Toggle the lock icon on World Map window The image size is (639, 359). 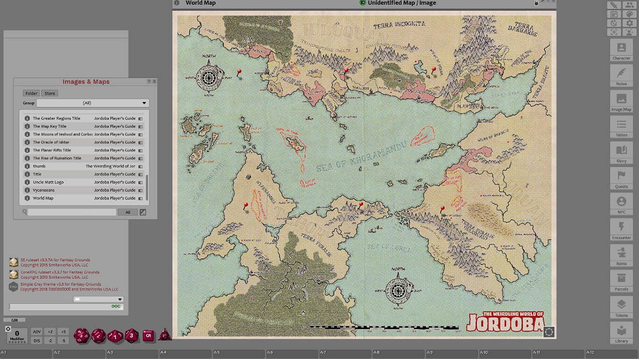[537, 3]
